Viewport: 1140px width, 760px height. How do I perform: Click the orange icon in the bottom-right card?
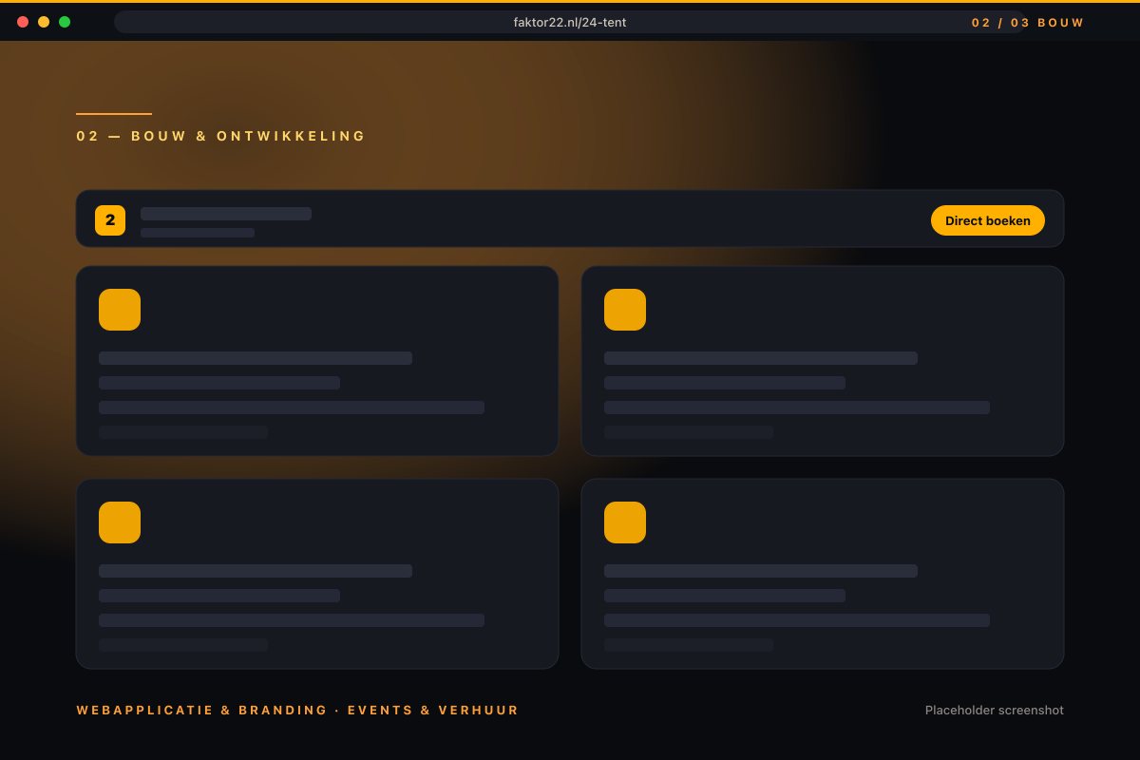(625, 522)
